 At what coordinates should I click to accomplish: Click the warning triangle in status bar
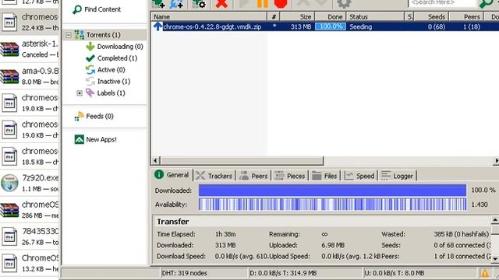tap(484, 273)
